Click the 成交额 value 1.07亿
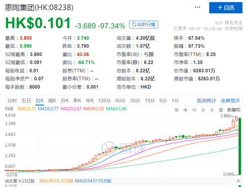This screenshot has height=187, width=246. click(143, 46)
